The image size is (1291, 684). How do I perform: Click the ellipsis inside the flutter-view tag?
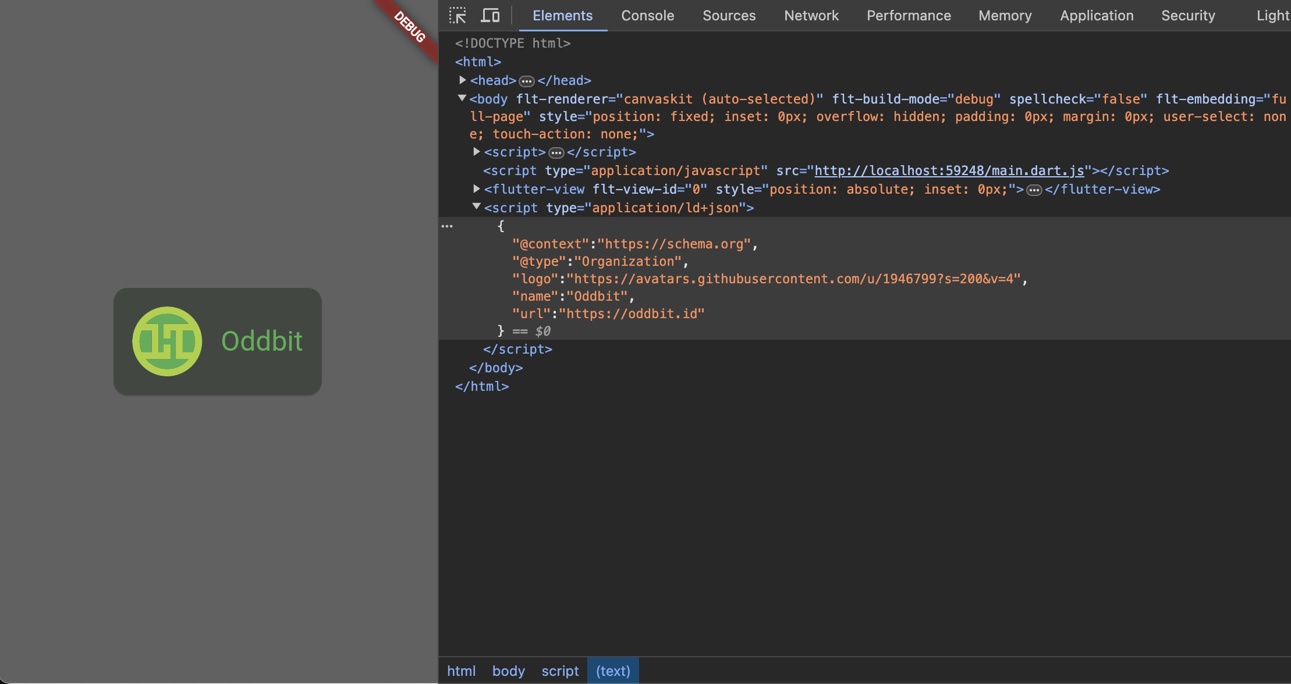tap(1034, 190)
